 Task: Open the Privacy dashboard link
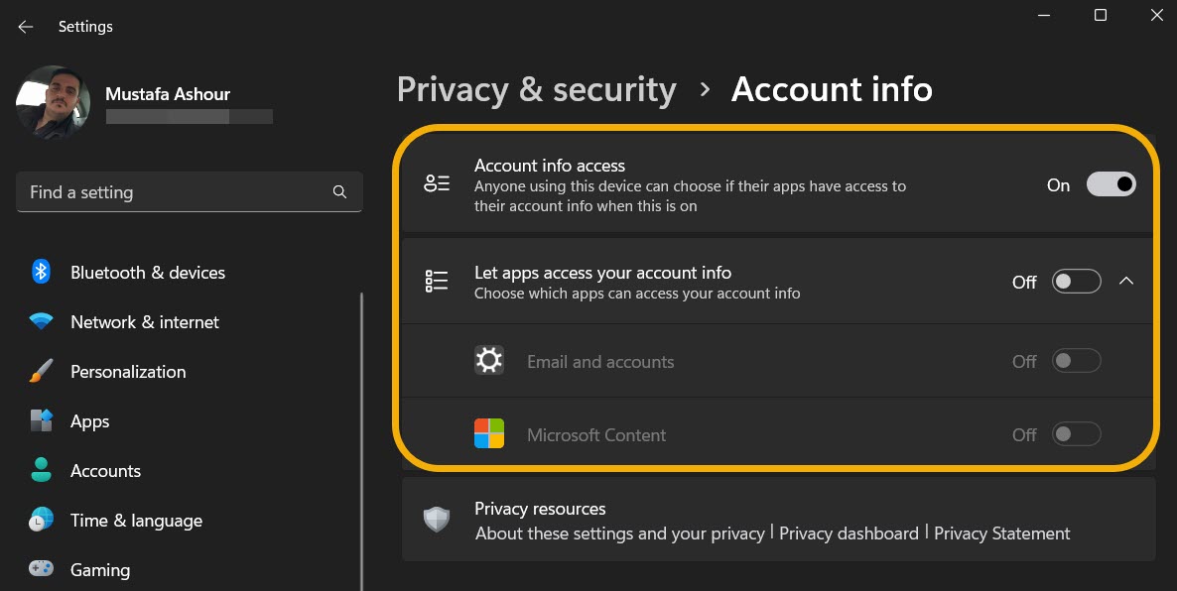click(849, 532)
